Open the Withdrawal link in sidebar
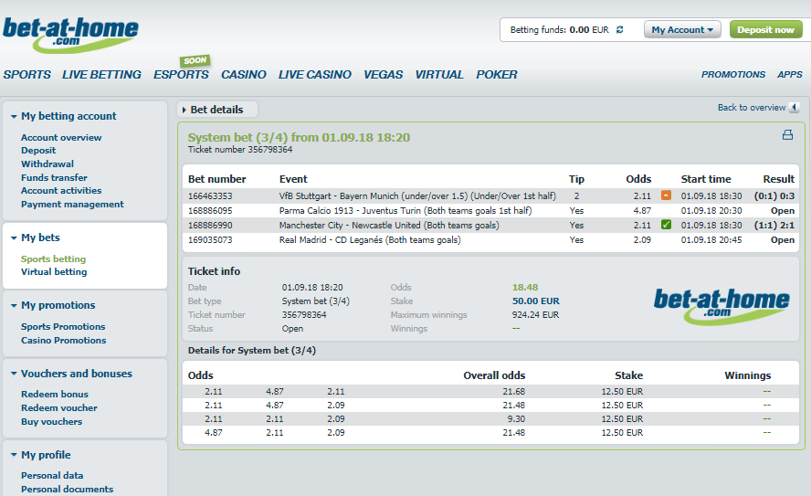811x496 pixels. pyautogui.click(x=47, y=164)
